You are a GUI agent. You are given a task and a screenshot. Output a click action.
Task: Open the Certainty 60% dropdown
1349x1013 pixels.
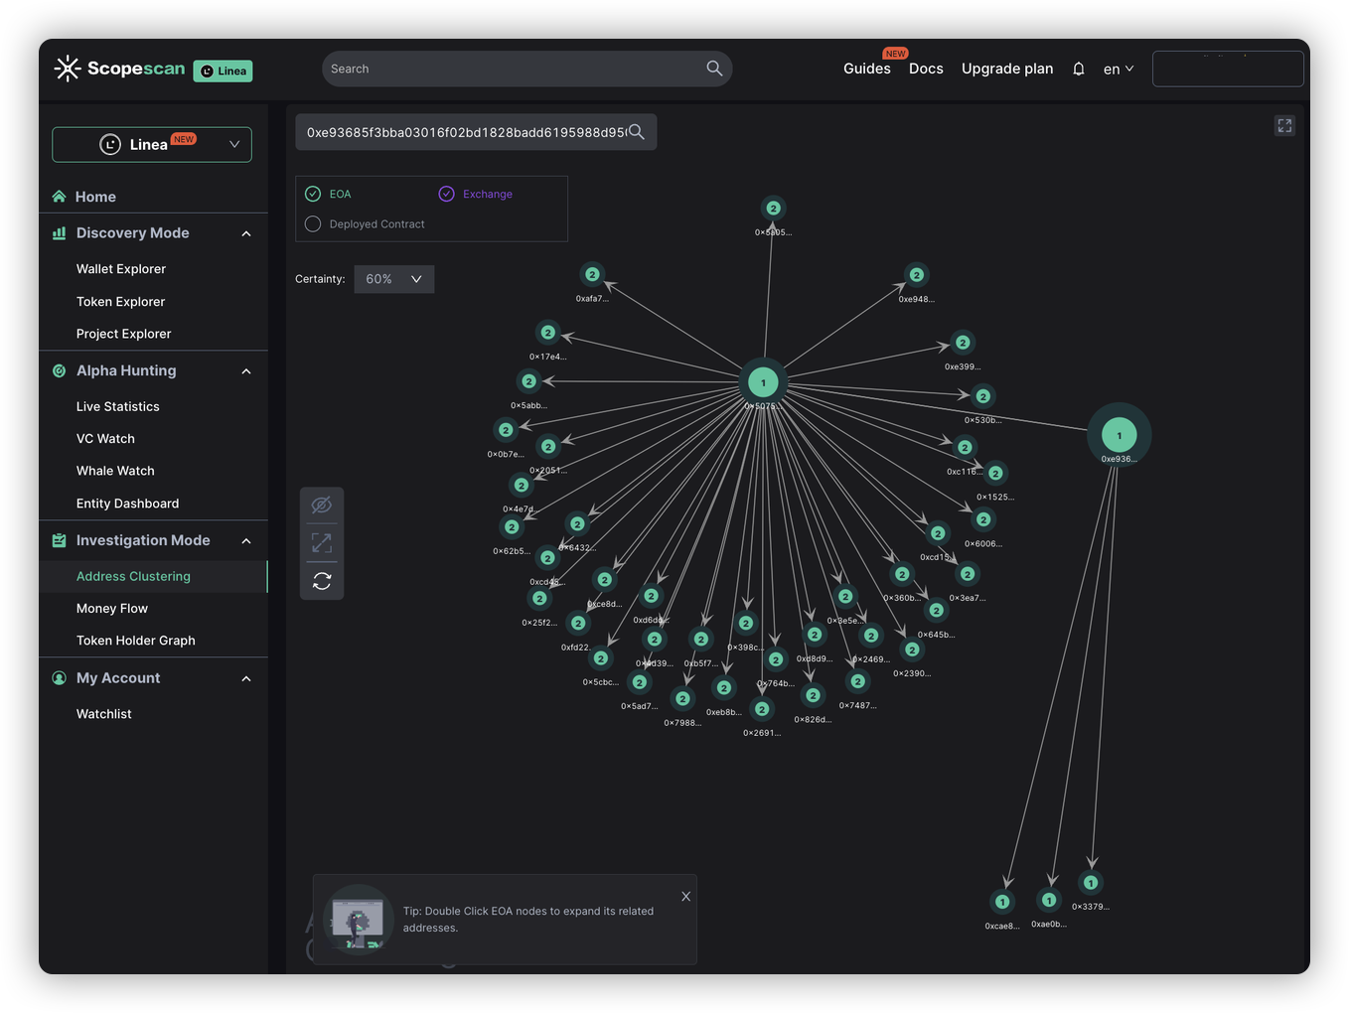(393, 279)
